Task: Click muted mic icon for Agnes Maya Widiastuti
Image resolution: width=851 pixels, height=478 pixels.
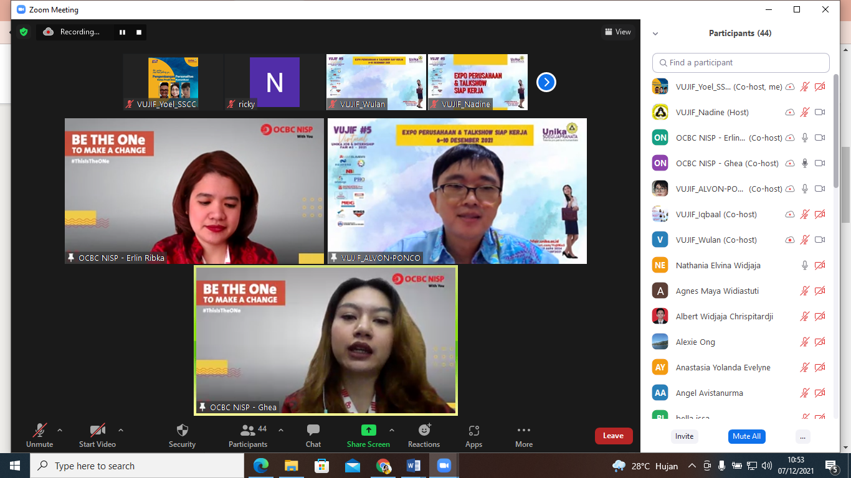Action: click(805, 291)
